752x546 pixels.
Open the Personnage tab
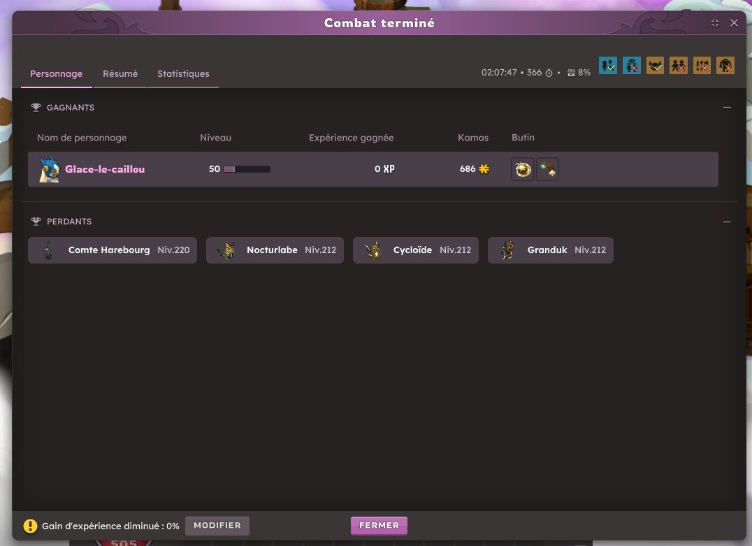56,73
